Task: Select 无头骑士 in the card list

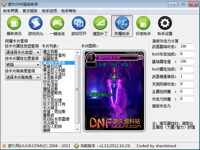Action: tap(50, 122)
